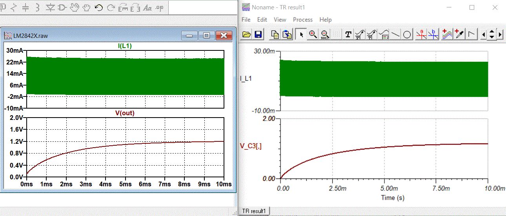Click the LTspice Undo icon

coord(98,7)
